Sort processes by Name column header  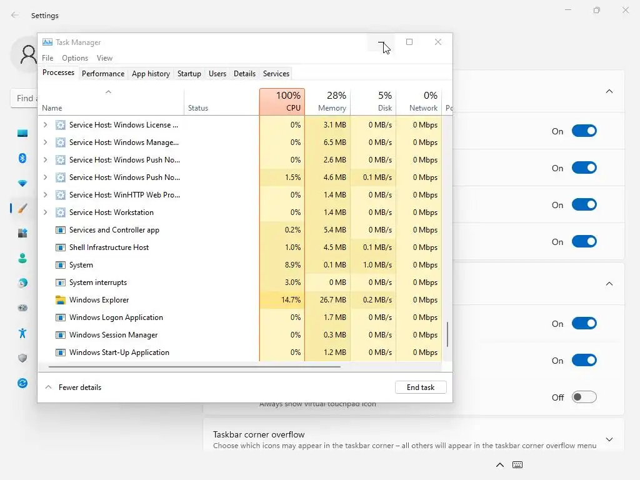pyautogui.click(x=111, y=102)
